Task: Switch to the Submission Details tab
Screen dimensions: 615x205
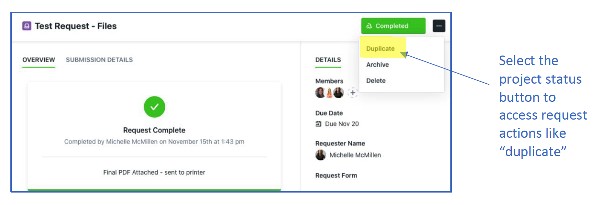Action: 99,60
